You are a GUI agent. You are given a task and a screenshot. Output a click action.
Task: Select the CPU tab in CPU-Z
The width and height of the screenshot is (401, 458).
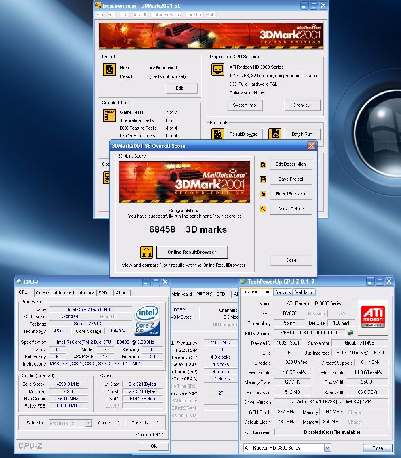[23, 292]
